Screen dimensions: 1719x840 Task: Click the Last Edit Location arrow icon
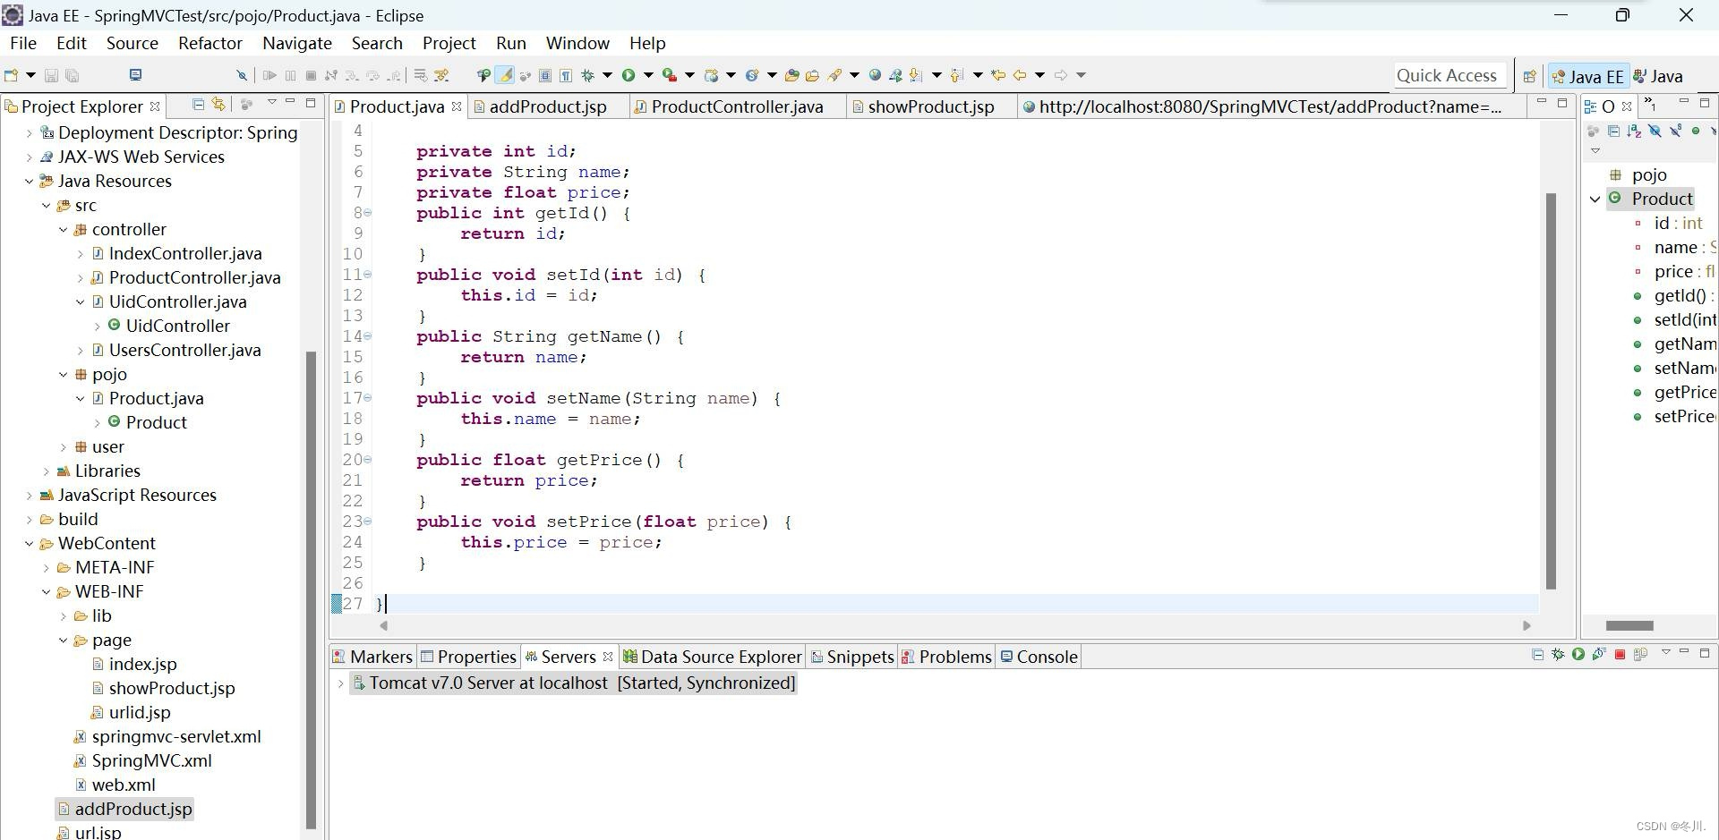click(997, 75)
